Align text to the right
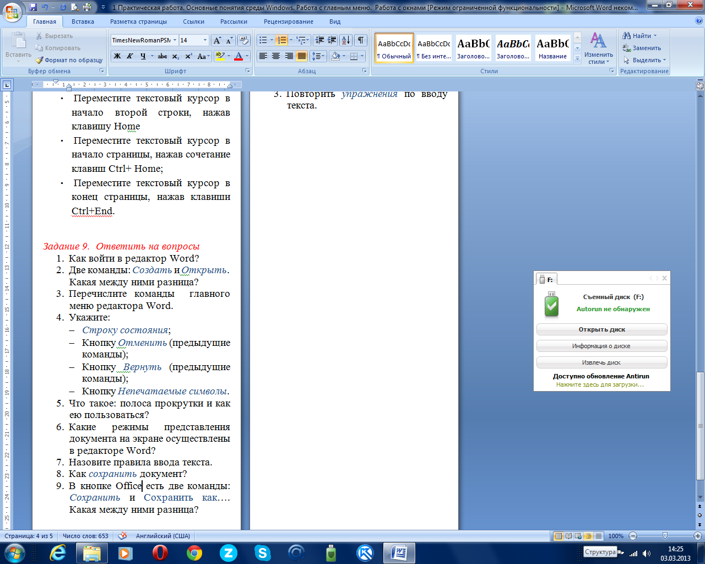 tap(289, 56)
